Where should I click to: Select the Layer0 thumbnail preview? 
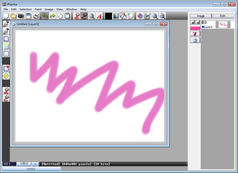[223, 25]
